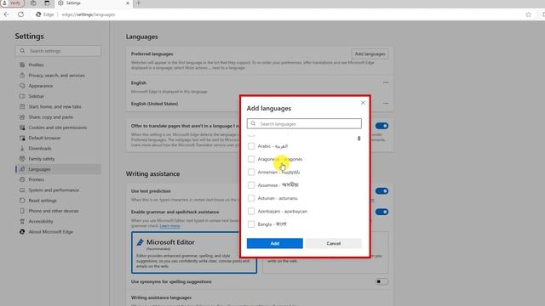Click the browser Refresh icon
Image resolution: width=545 pixels, height=306 pixels.
click(x=20, y=14)
